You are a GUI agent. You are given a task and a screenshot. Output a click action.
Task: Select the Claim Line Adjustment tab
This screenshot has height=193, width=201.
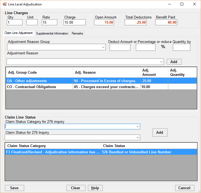tap(19, 33)
